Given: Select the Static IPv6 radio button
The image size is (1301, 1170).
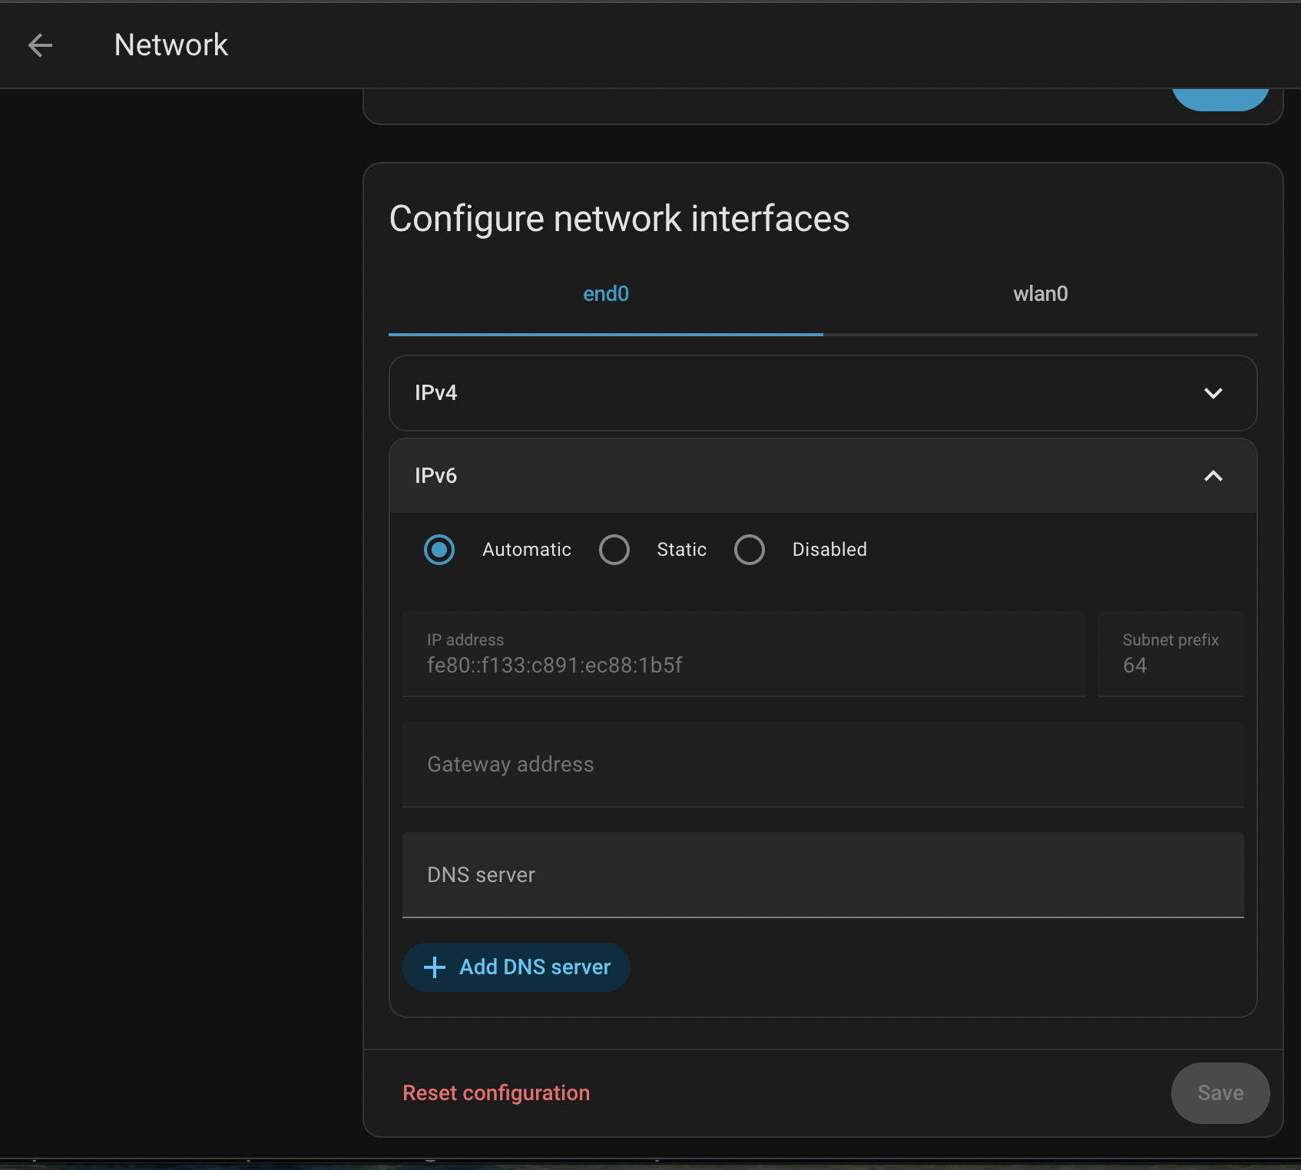Looking at the screenshot, I should pyautogui.click(x=614, y=550).
